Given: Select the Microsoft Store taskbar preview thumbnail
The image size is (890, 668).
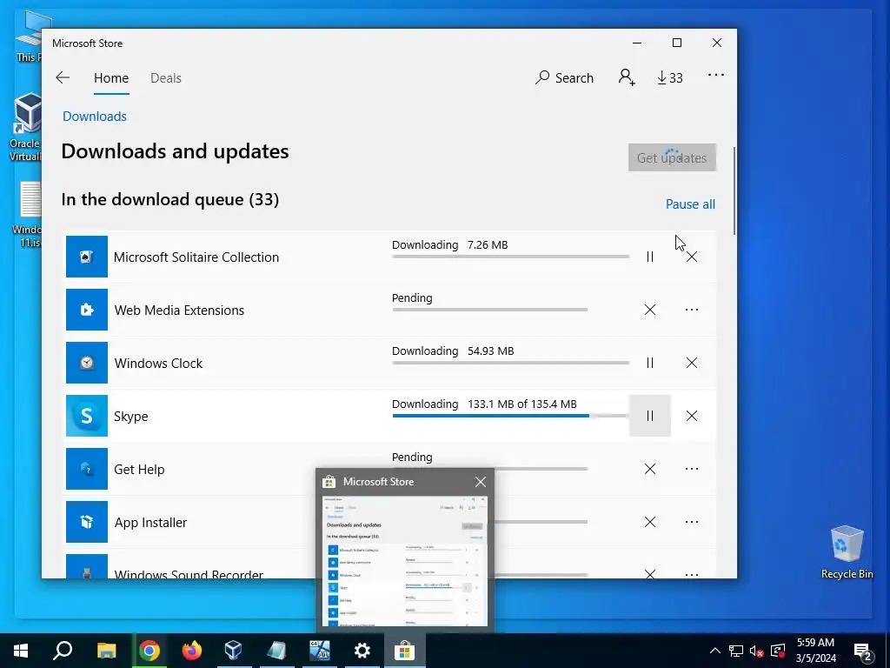Looking at the screenshot, I should (405, 561).
